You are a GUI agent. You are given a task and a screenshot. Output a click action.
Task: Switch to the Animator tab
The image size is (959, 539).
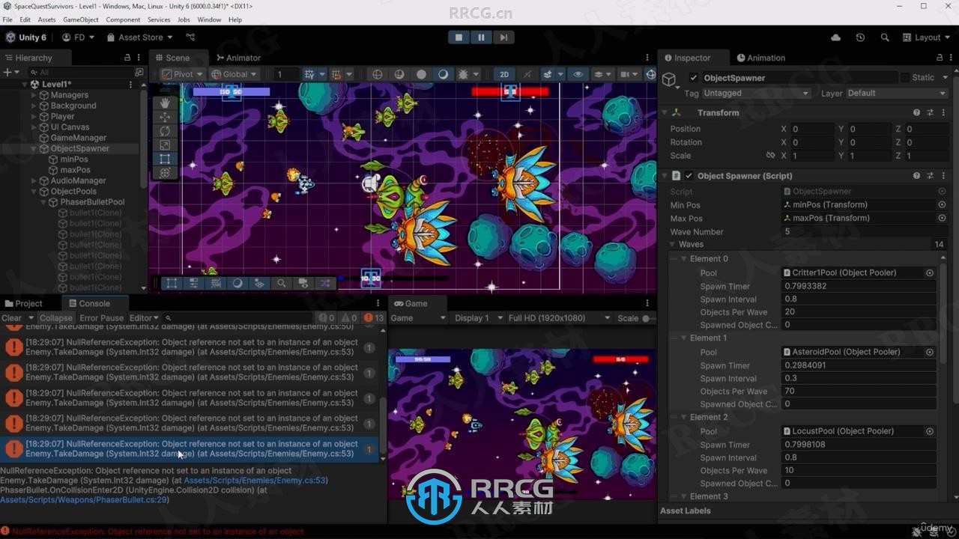click(239, 58)
